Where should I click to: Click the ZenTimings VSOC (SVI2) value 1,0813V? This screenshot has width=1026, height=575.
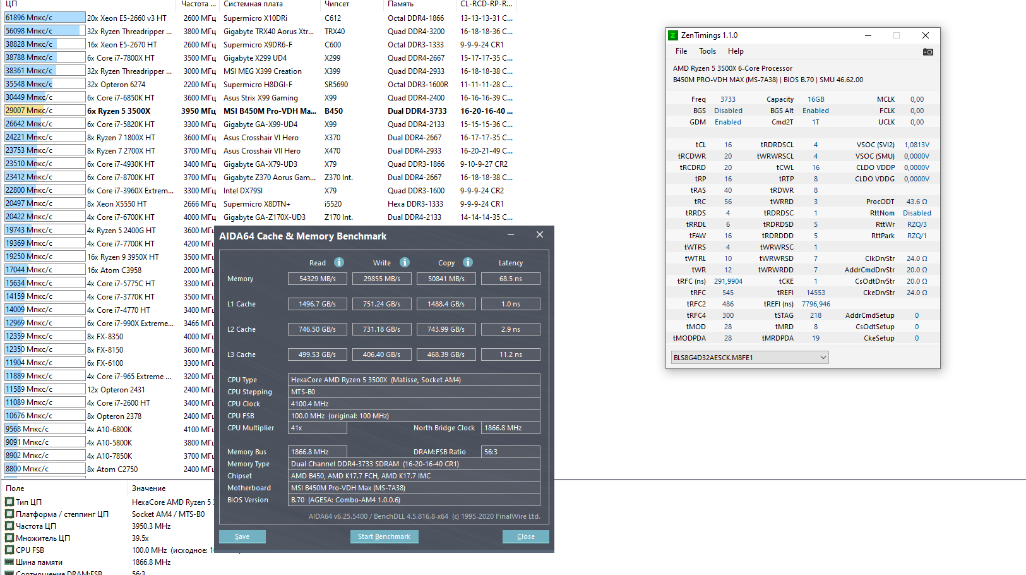click(917, 145)
